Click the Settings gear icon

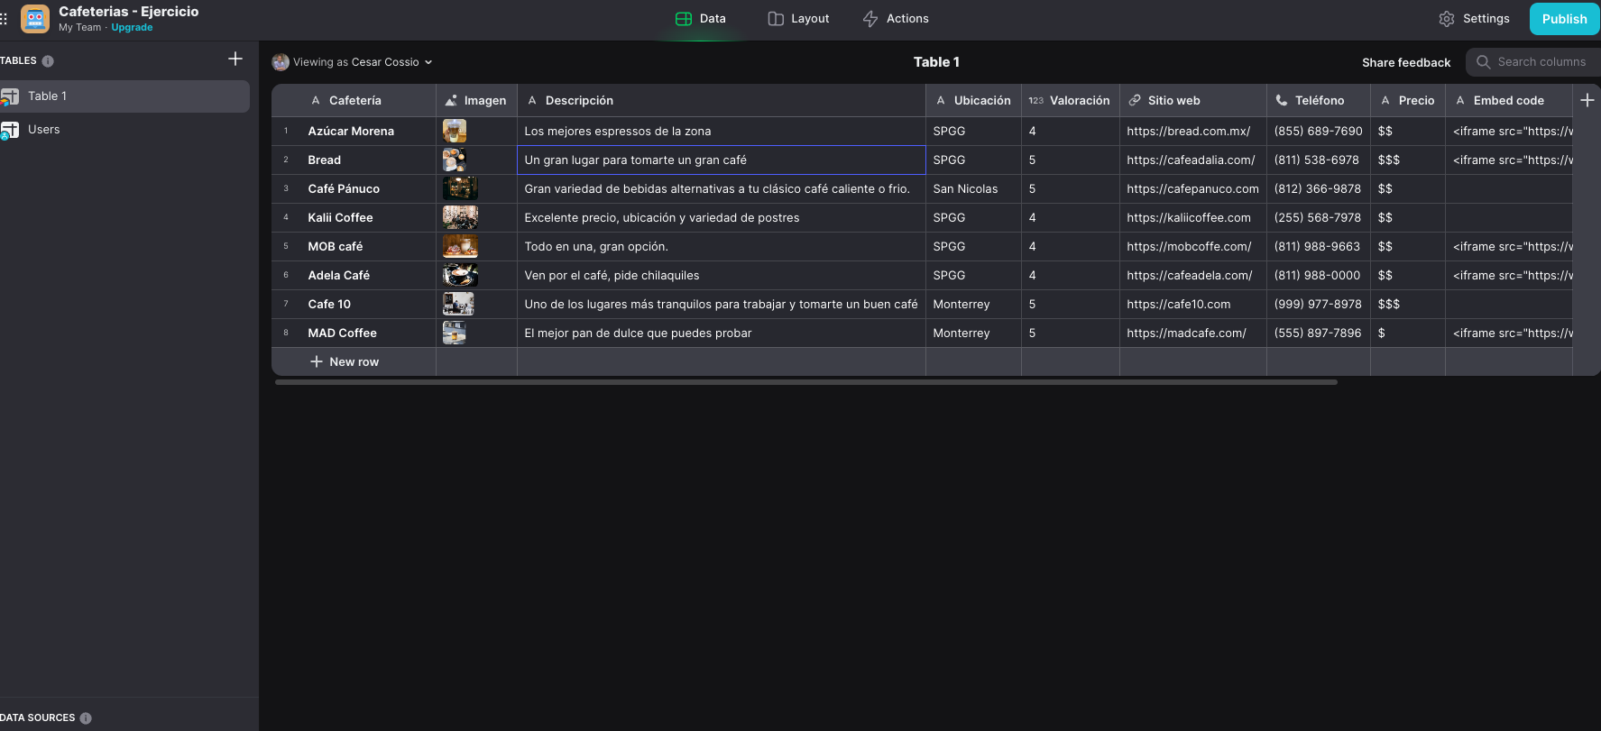tap(1447, 19)
